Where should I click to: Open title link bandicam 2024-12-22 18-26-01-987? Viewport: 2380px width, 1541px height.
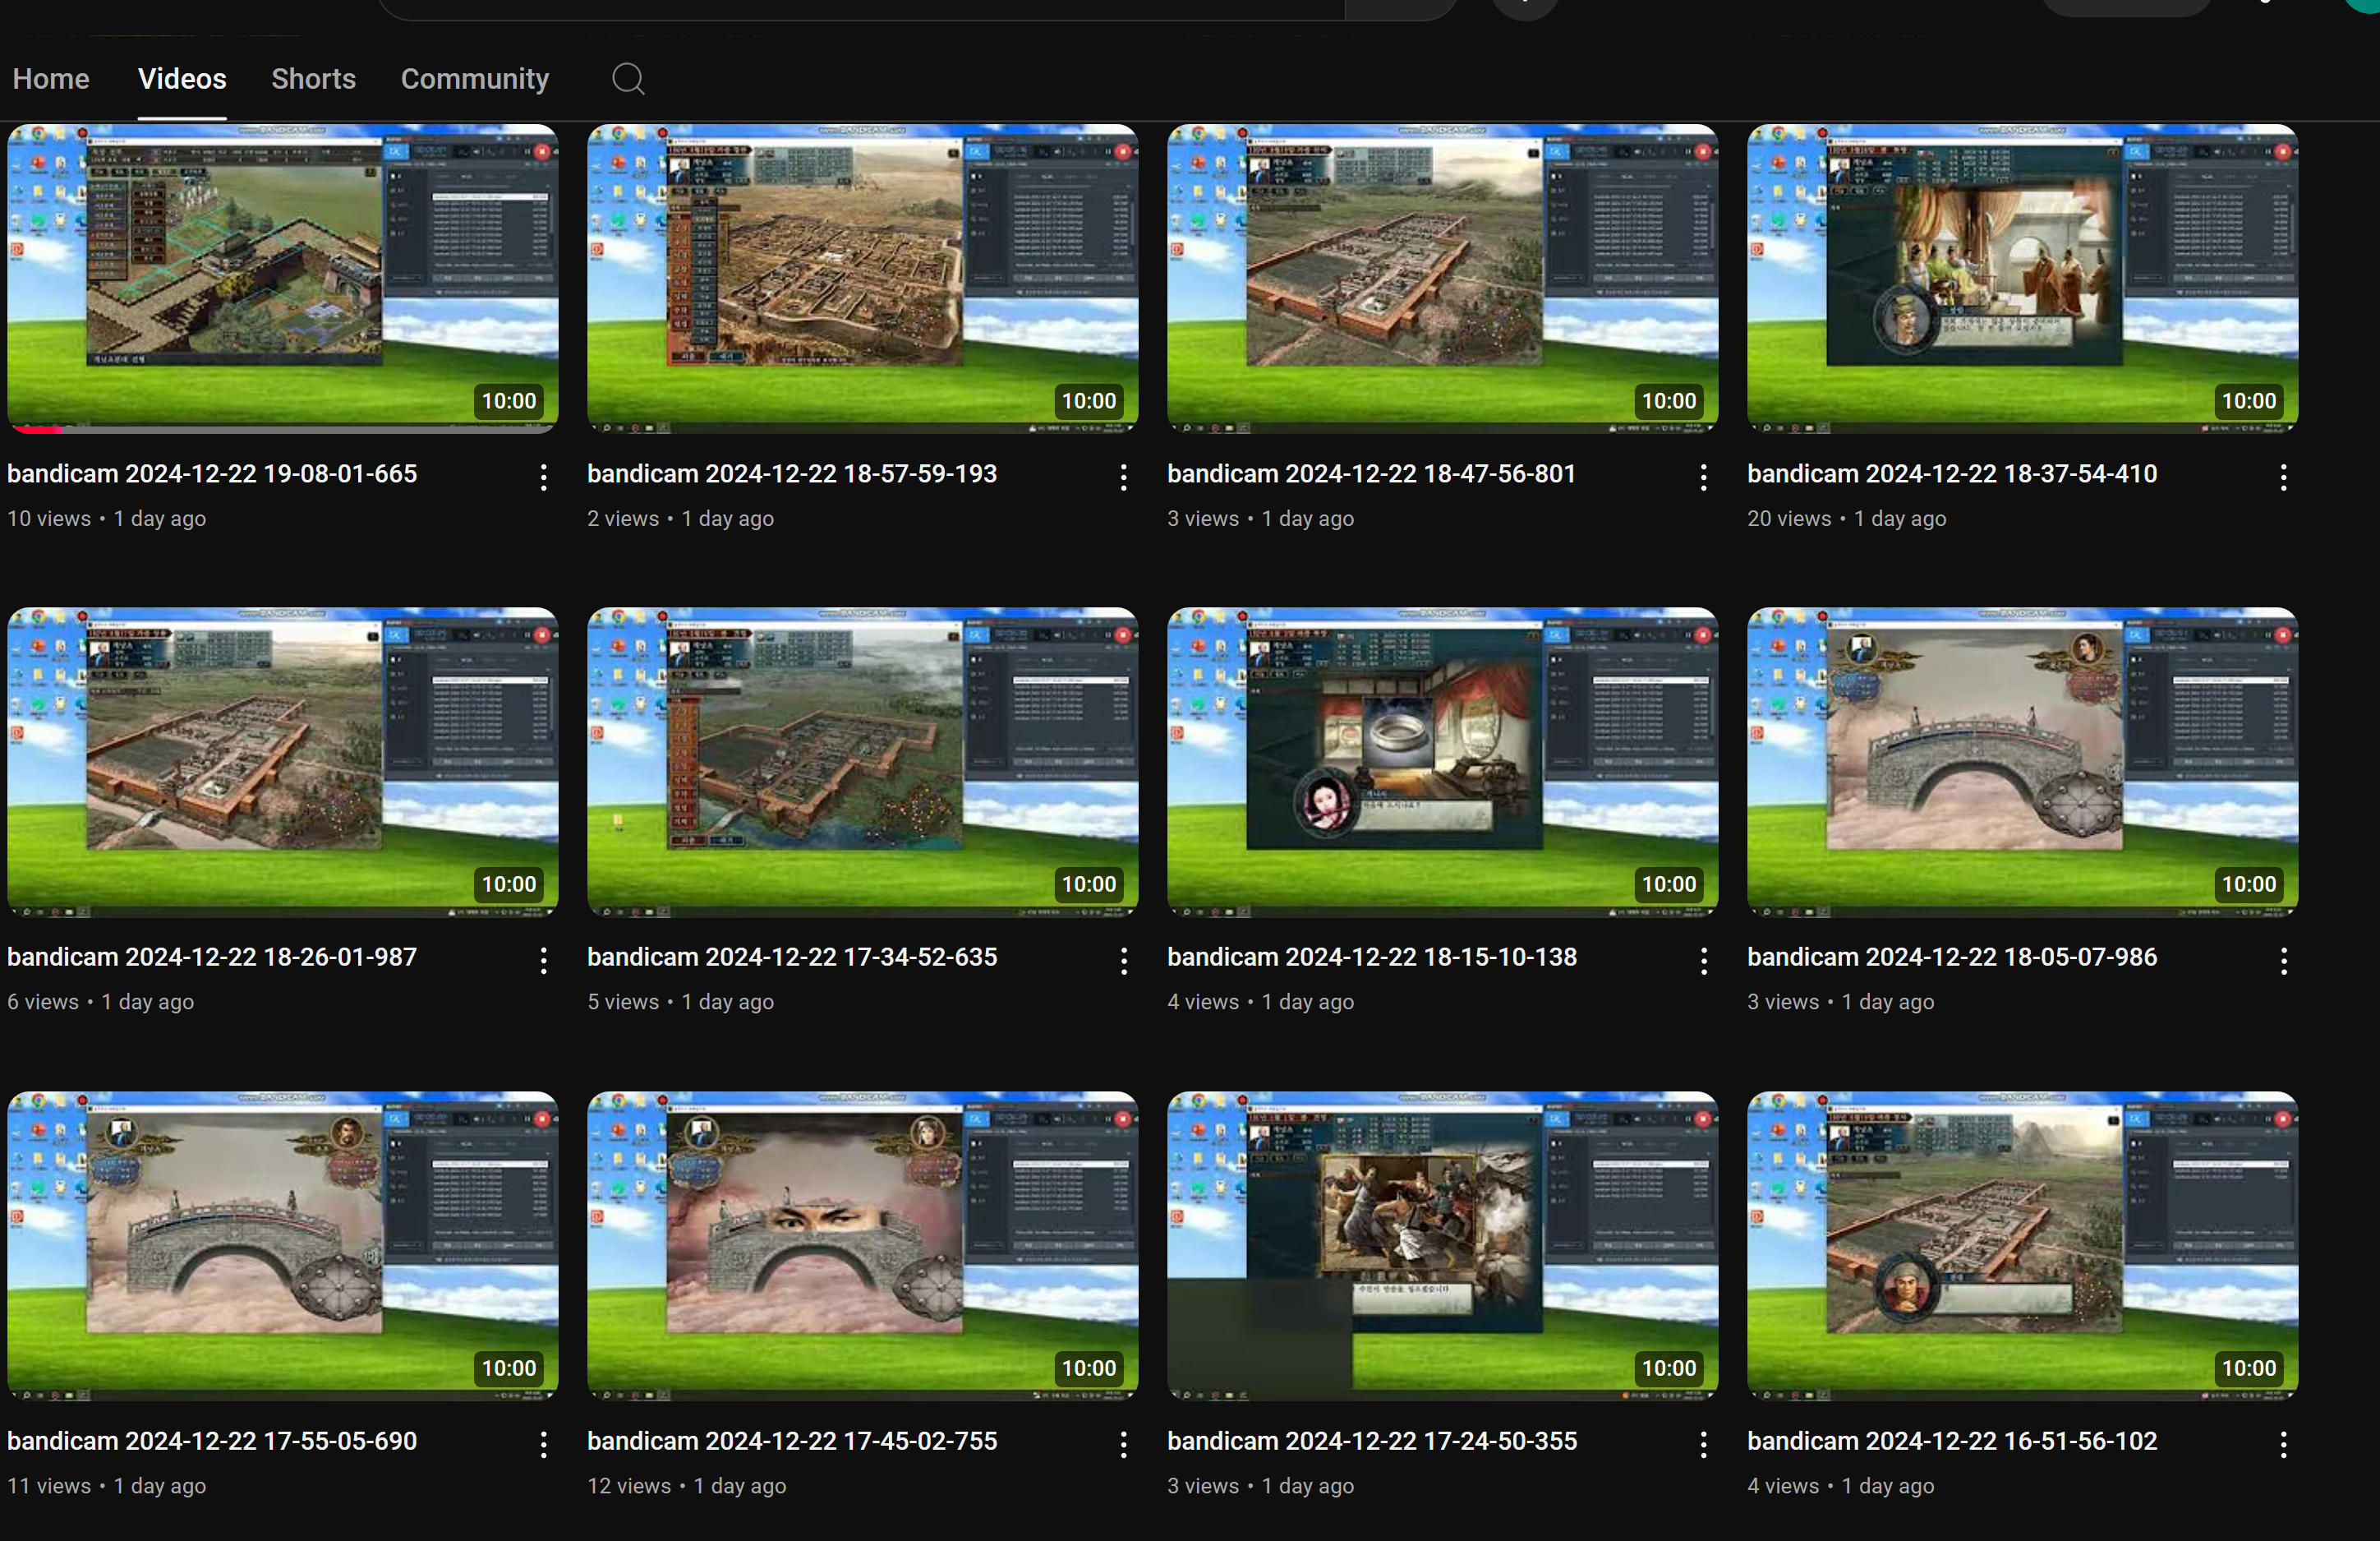click(x=212, y=957)
